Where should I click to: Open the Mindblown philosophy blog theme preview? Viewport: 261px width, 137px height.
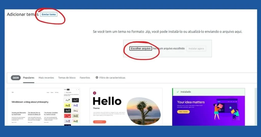click(x=43, y=107)
